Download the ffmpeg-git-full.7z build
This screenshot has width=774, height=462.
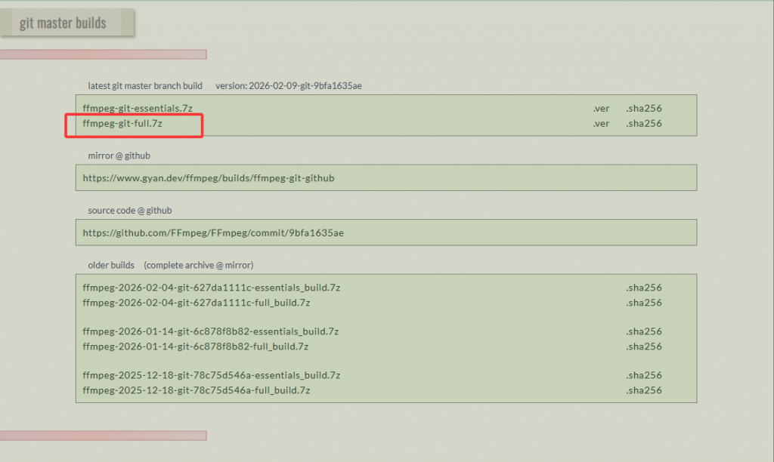(122, 124)
